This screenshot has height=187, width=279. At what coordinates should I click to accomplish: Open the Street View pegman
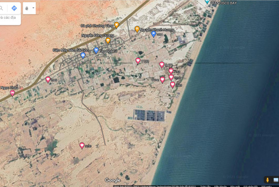(x=267, y=180)
